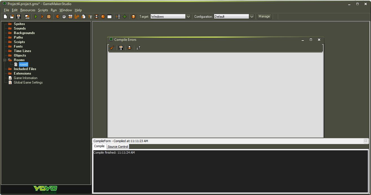
Task: Click the Create a sprite (Pac-Man) icon
Action: (x=58, y=17)
